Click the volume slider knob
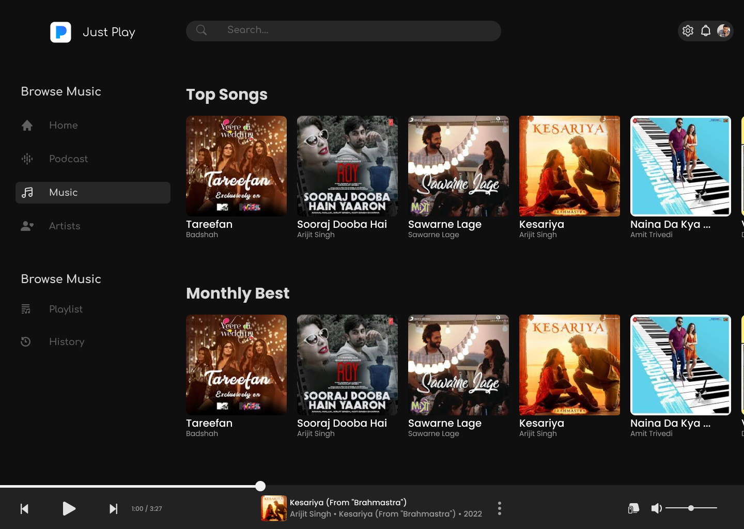This screenshot has height=529, width=744. (691, 508)
